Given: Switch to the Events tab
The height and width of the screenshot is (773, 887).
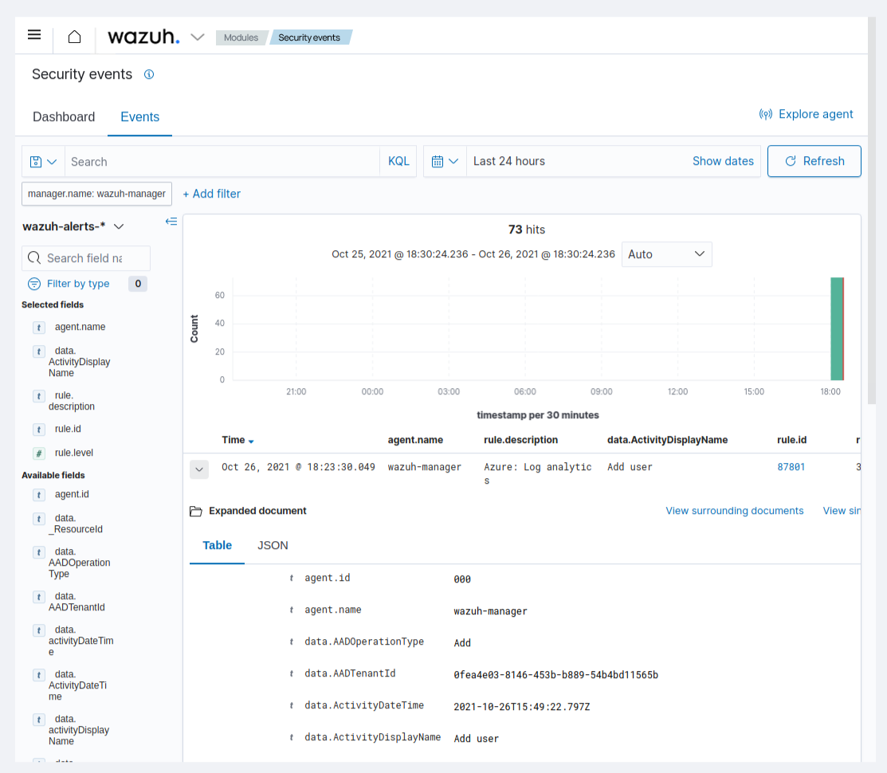Looking at the screenshot, I should click(x=139, y=116).
